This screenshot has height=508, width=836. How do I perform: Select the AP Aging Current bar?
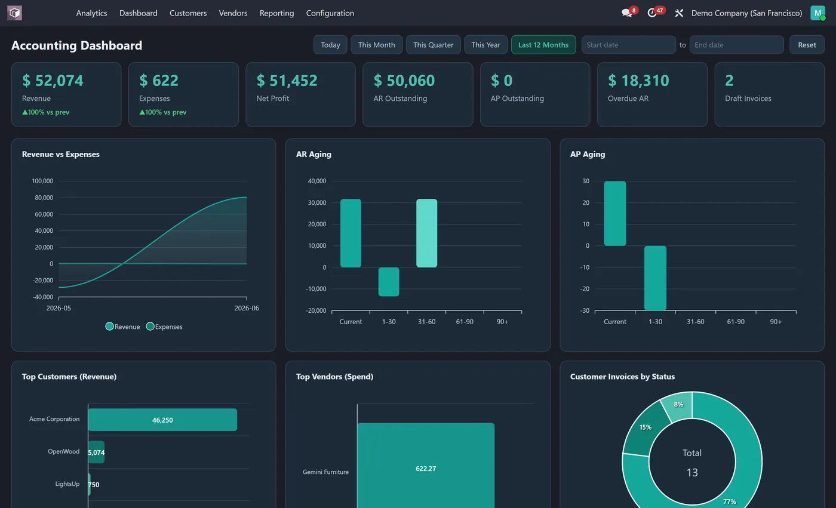click(615, 213)
